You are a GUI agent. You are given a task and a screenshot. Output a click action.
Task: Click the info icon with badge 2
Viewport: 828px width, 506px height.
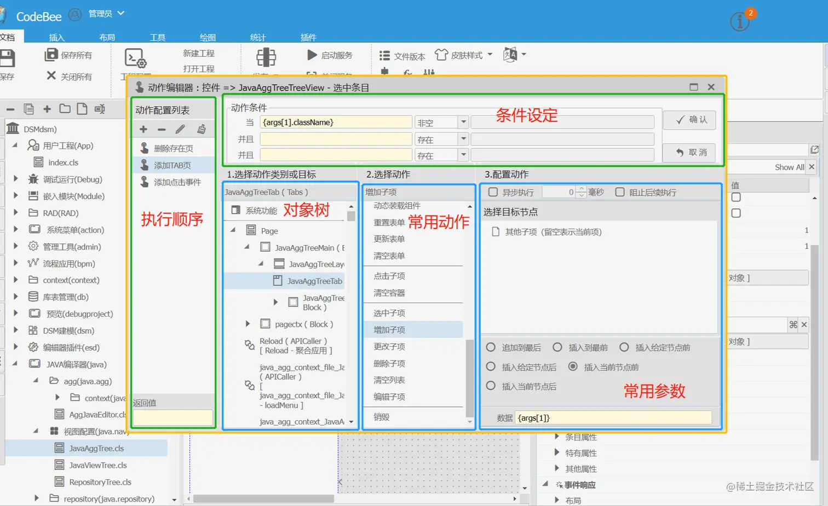[x=740, y=21]
